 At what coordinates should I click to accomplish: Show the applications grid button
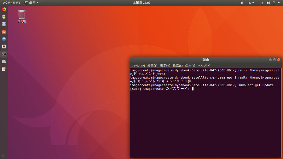coord(4,155)
